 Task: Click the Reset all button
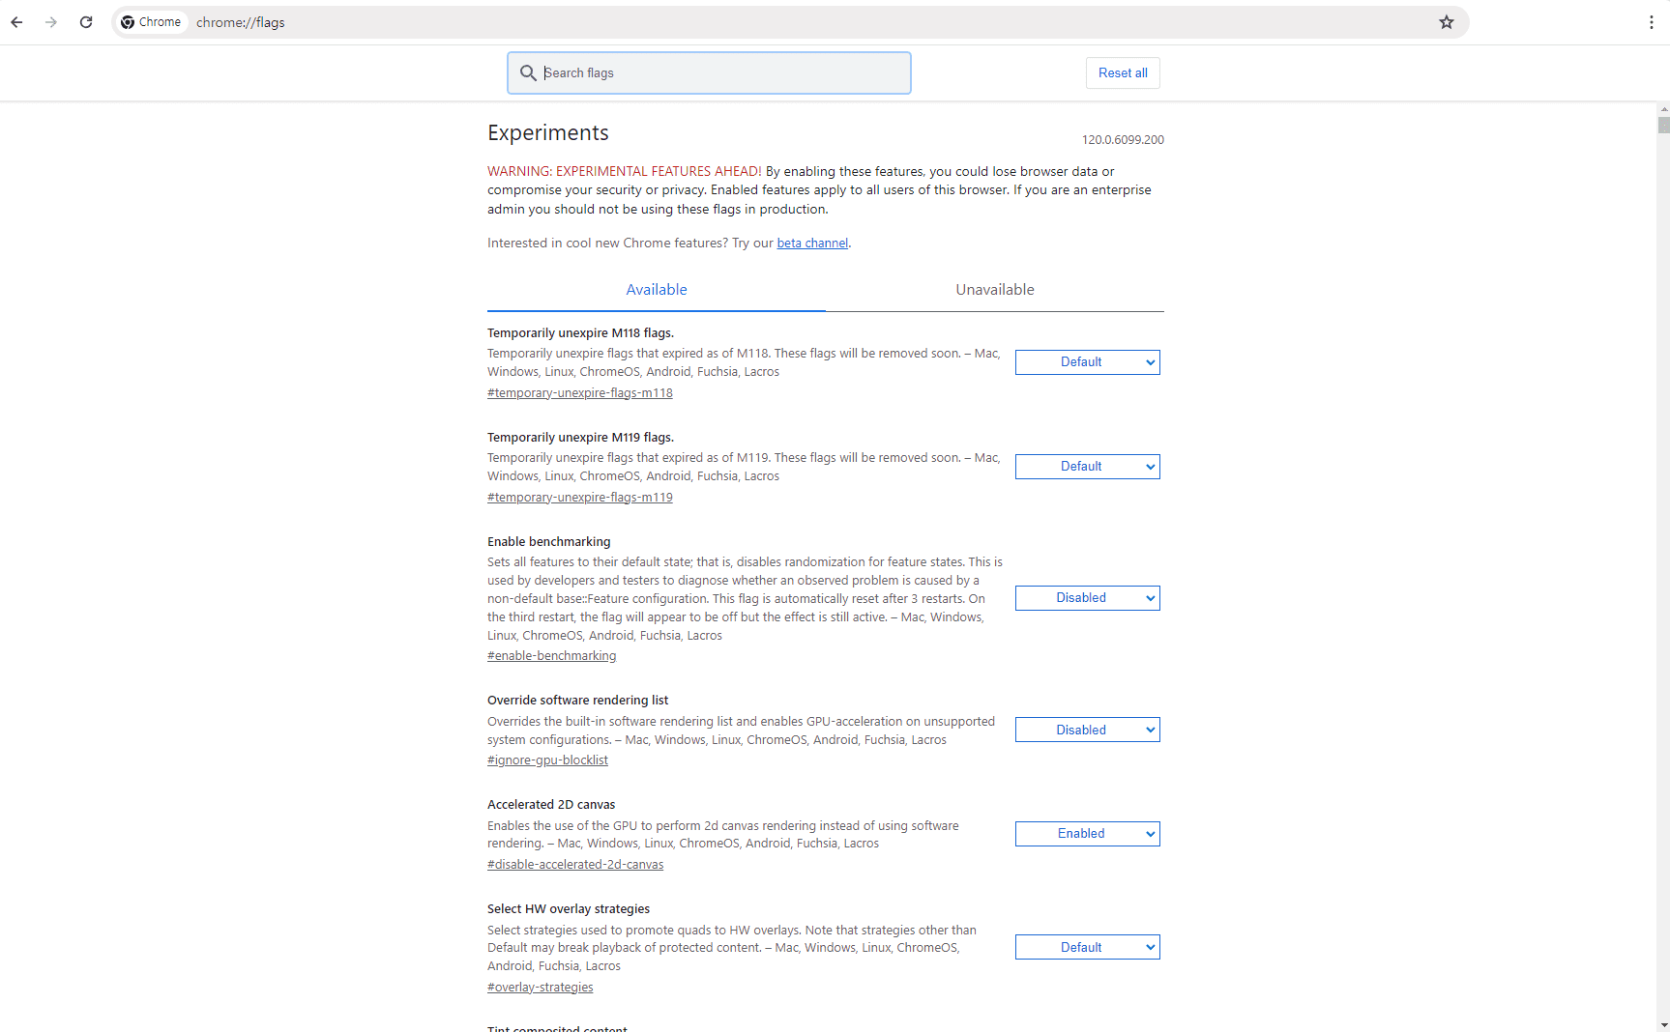[1123, 73]
